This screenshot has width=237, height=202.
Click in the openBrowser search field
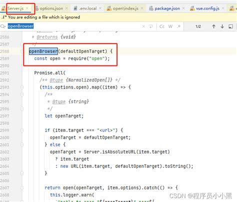coord(73,26)
